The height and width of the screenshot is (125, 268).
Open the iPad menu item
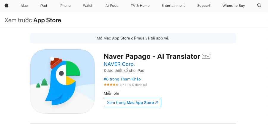tap(43, 6)
